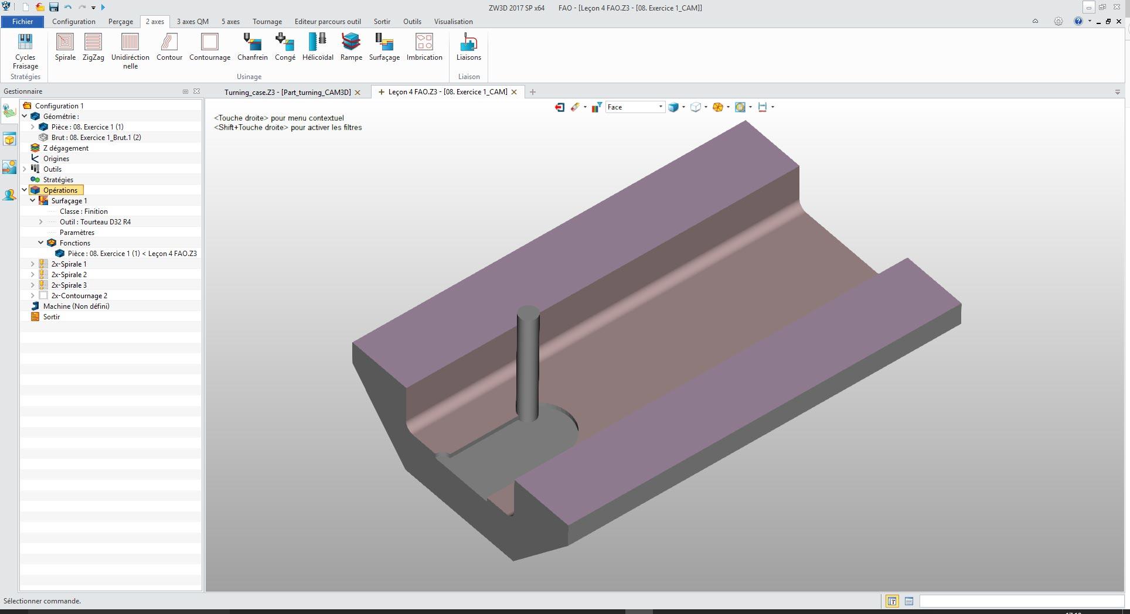Click the exit icon in the view toolbar
Screen dimensions: 1130x614
(x=559, y=107)
